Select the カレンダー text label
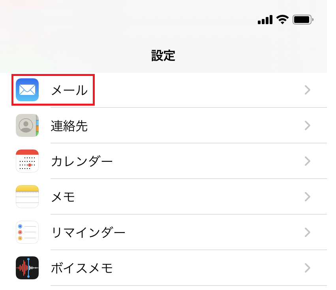Viewport: 336px width, 290px height. click(82, 161)
